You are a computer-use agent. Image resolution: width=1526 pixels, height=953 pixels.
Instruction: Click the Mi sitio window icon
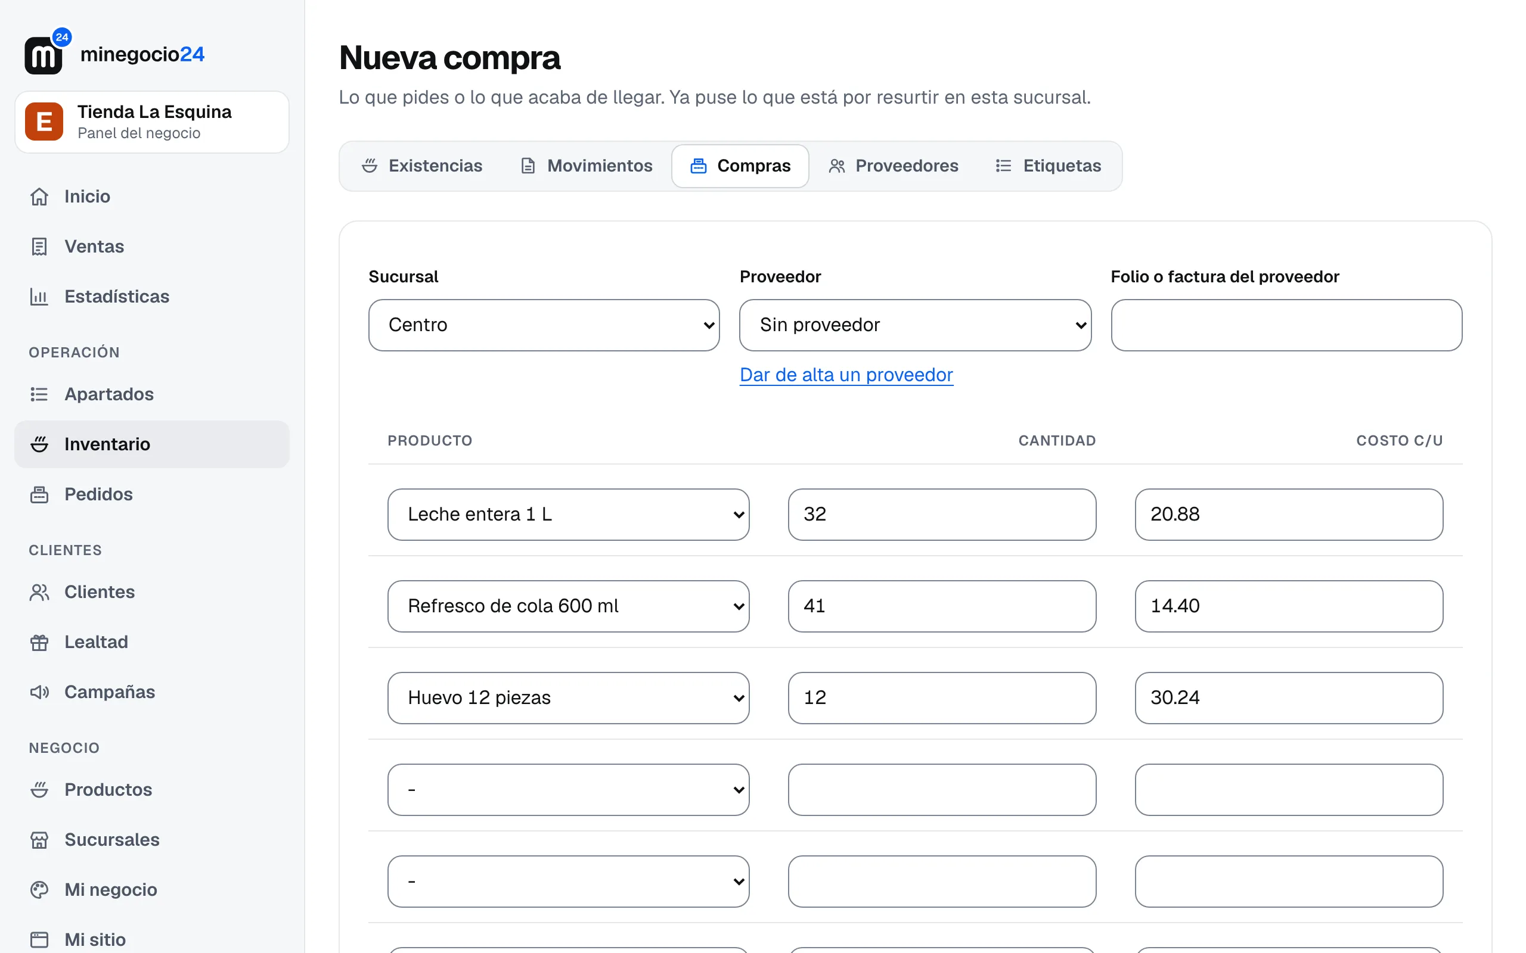coord(39,939)
